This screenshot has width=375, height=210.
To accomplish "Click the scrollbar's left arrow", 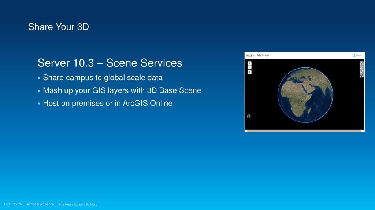I will coord(246,131).
